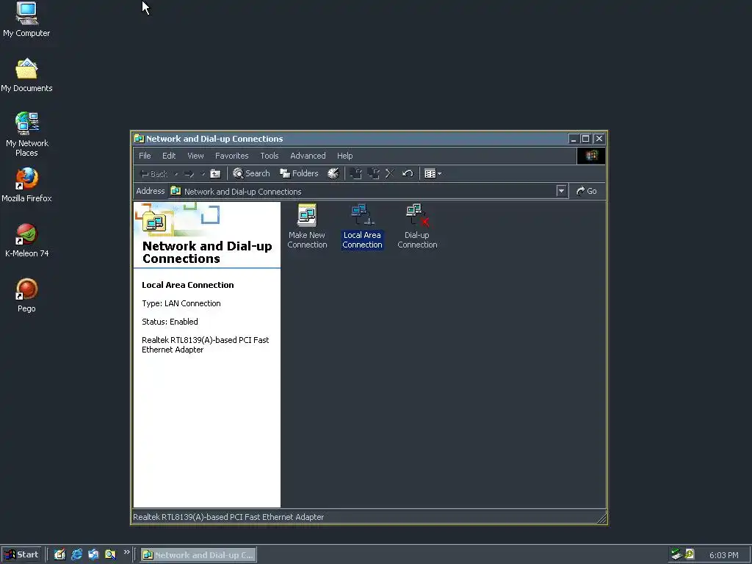The image size is (752, 564).
Task: Click 'Type: LAN Connection' text
Action: [x=181, y=303]
